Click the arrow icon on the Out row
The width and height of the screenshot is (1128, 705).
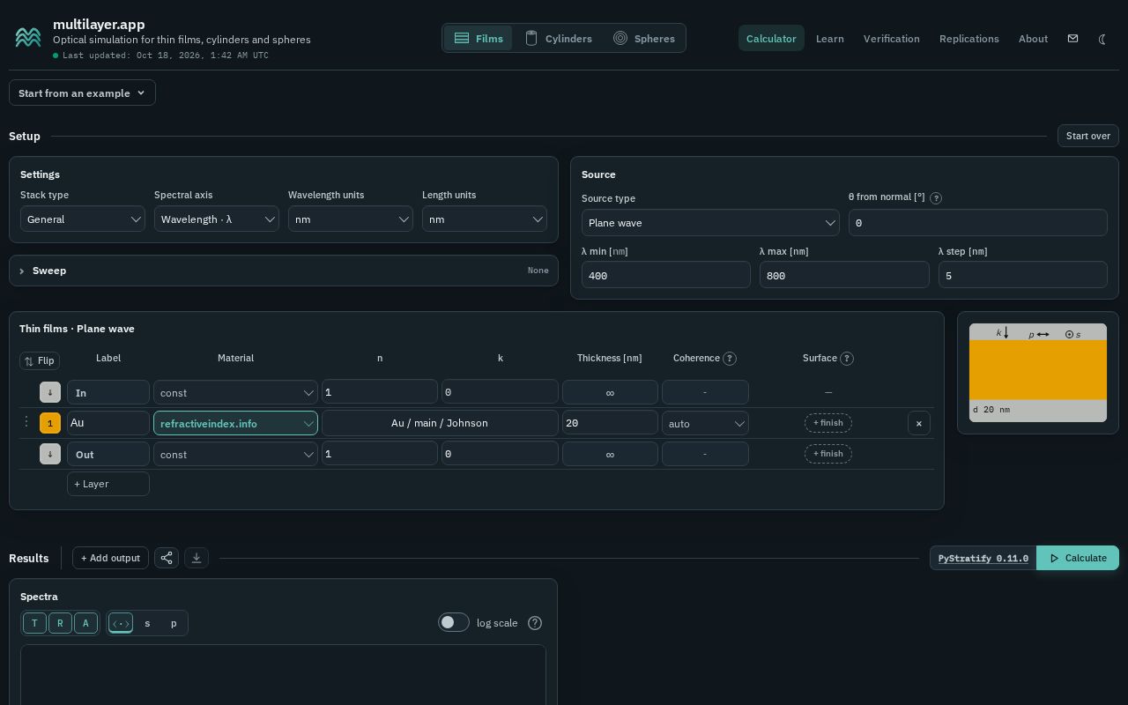coord(50,454)
